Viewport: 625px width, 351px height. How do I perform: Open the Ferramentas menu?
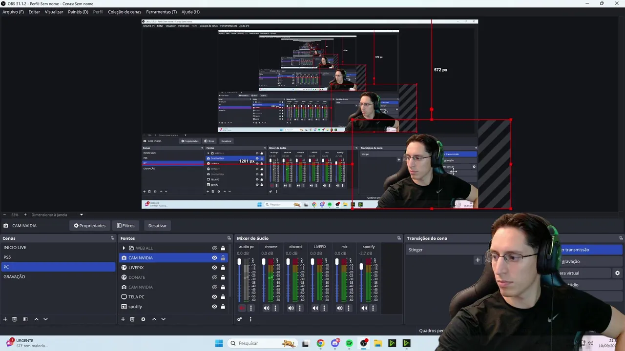coord(162,12)
